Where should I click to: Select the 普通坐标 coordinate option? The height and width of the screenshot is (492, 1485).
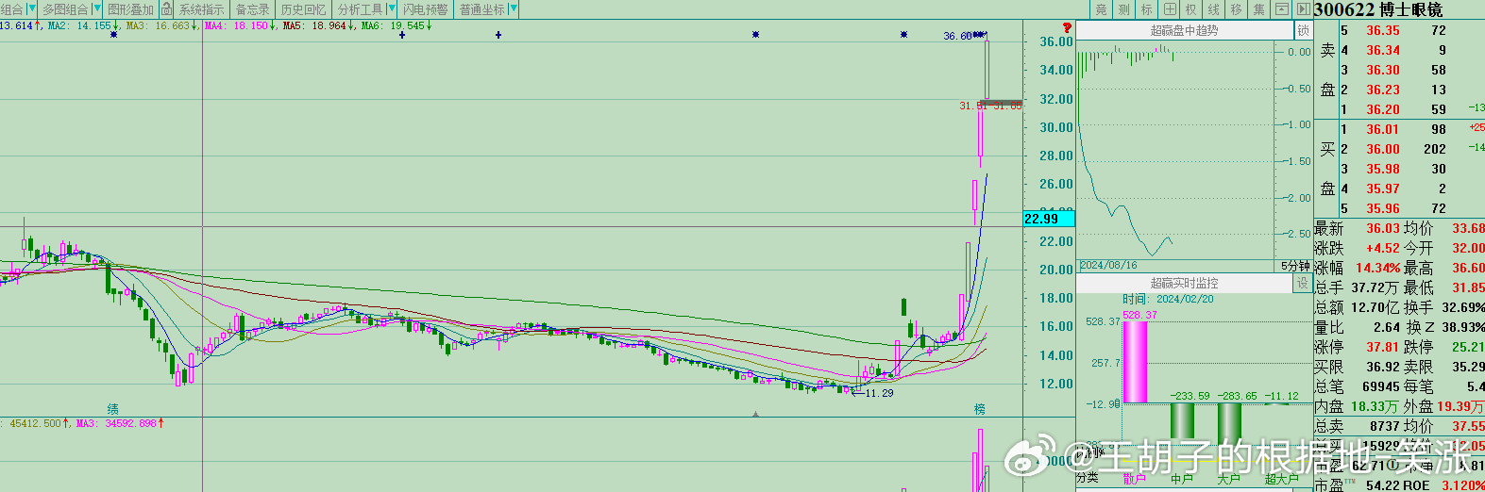(x=481, y=9)
